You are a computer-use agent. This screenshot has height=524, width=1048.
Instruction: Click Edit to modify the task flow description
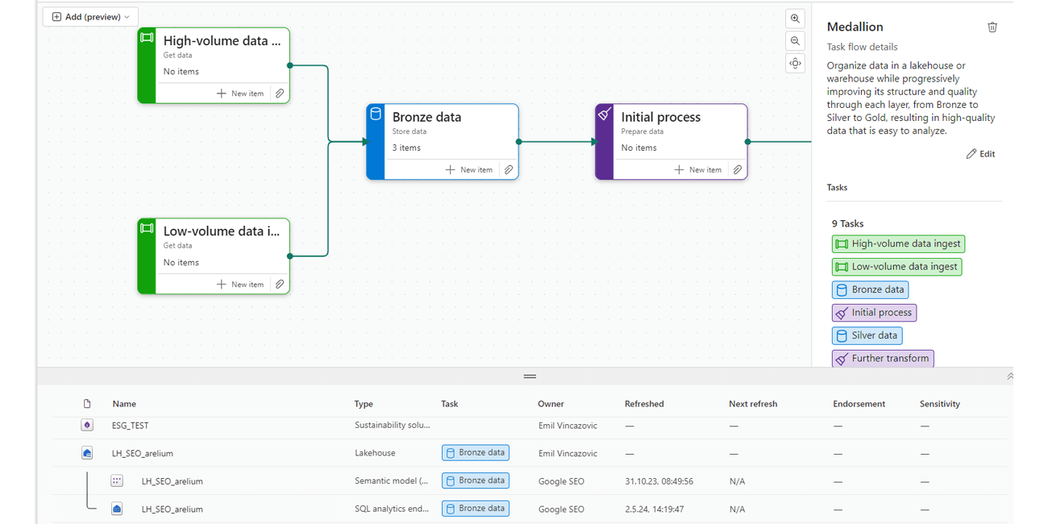(x=980, y=153)
